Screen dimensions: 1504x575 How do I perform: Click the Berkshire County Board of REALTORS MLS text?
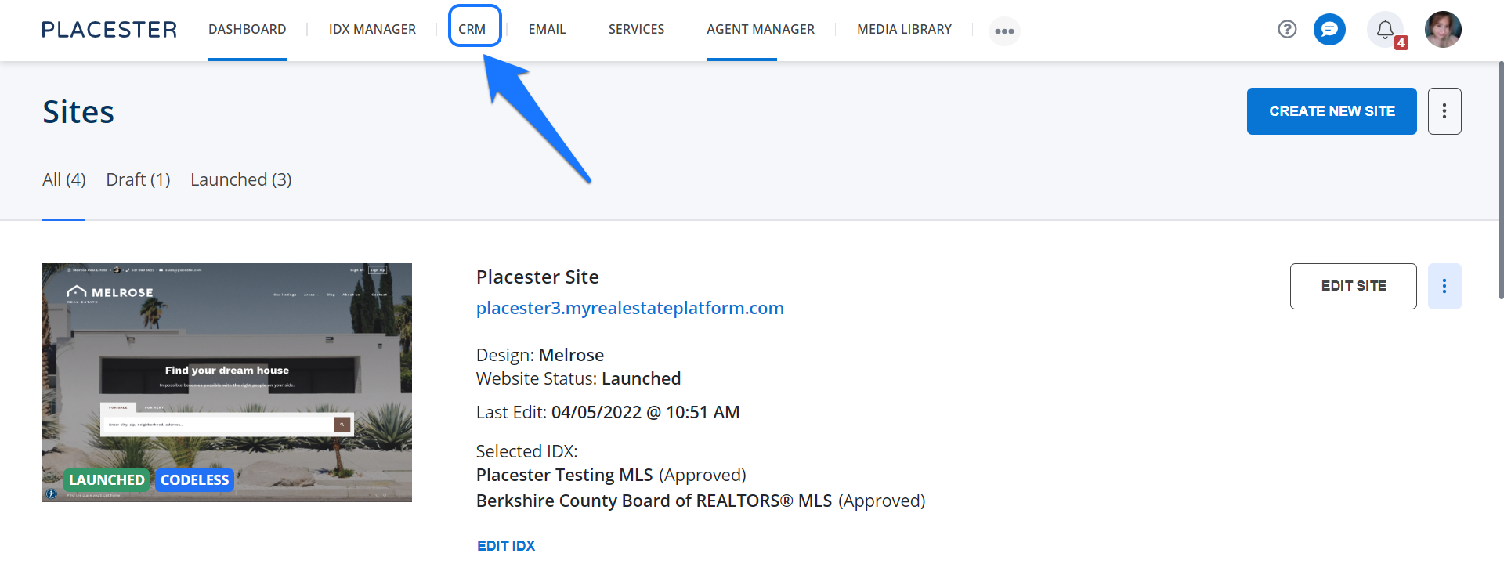[x=654, y=501]
